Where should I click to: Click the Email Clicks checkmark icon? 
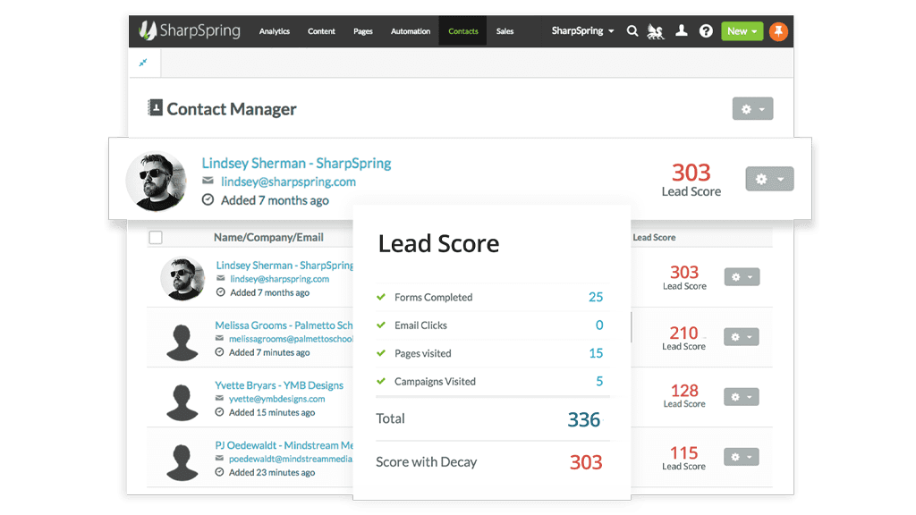click(381, 325)
